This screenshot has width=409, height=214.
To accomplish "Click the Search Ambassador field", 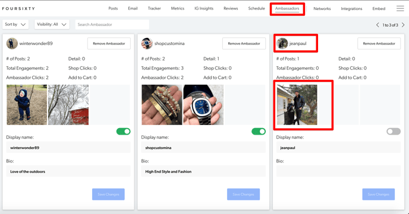I will pos(112,24).
